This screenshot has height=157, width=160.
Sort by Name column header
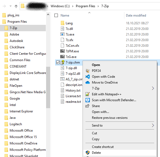[x=65, y=15]
